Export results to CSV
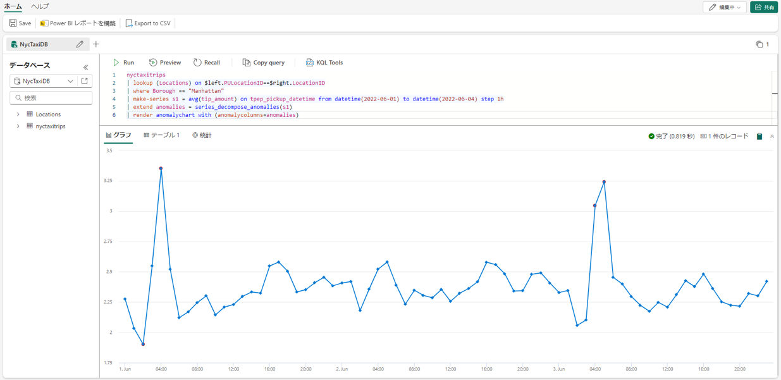 click(147, 23)
